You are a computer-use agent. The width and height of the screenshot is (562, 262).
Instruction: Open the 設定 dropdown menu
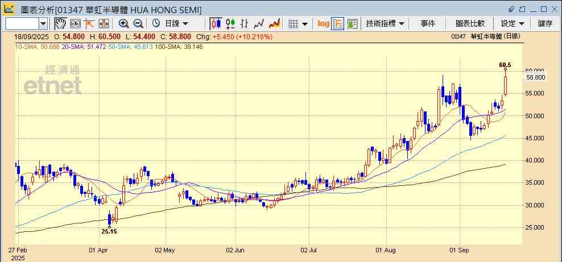pos(513,24)
